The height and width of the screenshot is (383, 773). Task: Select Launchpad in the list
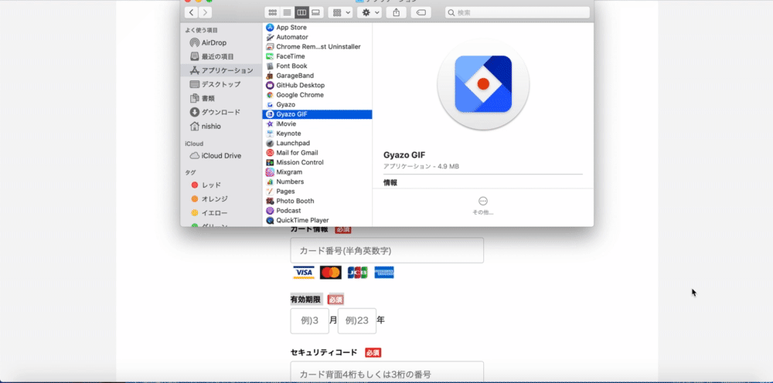[x=317, y=144]
